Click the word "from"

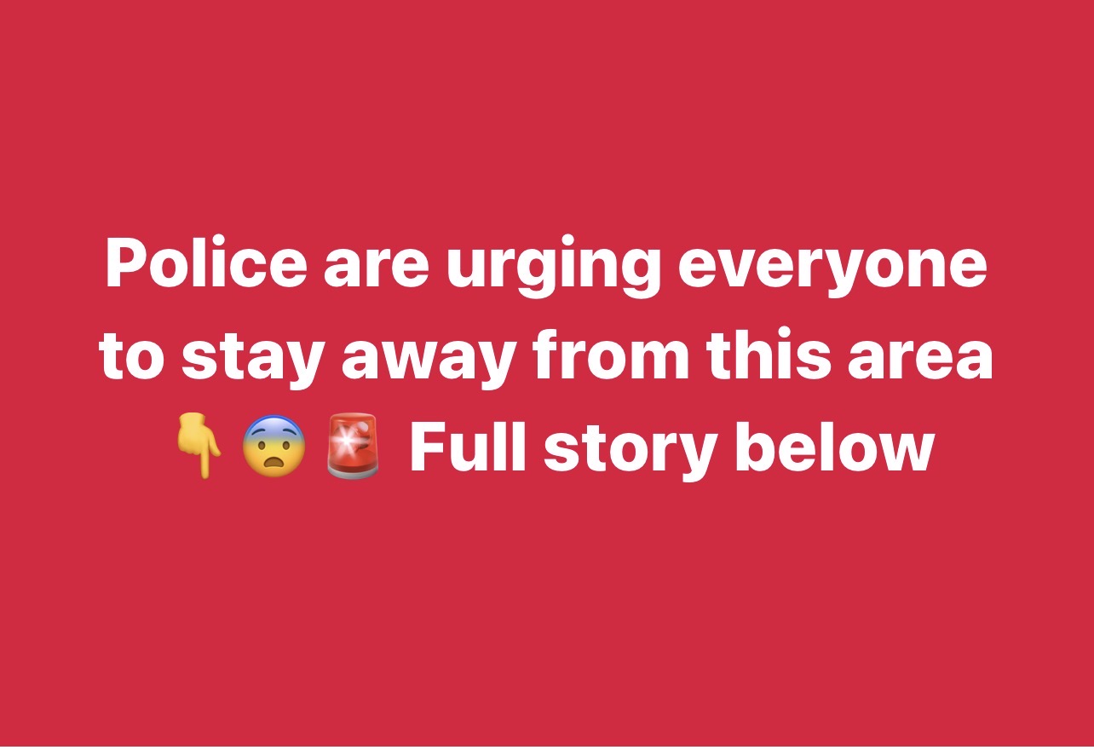pyautogui.click(x=612, y=355)
